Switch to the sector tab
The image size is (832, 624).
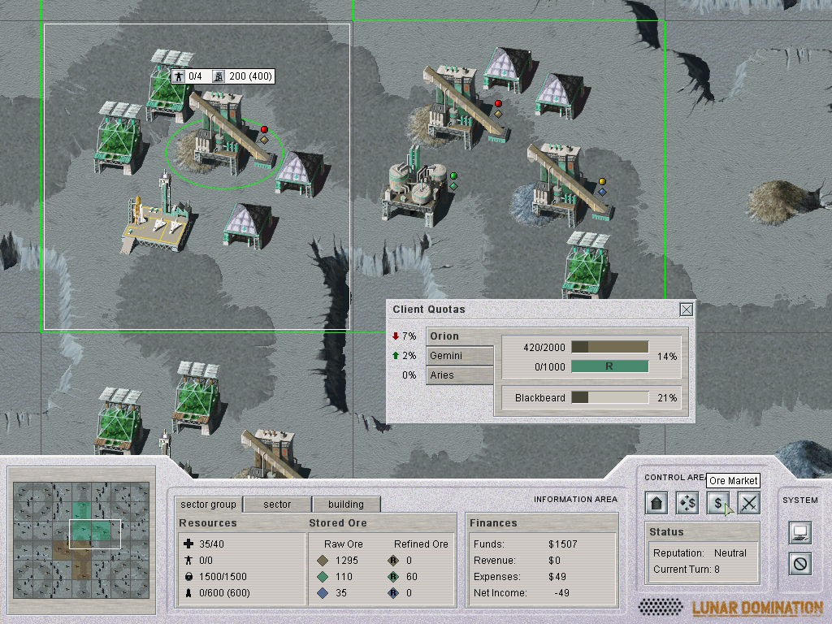tap(276, 505)
